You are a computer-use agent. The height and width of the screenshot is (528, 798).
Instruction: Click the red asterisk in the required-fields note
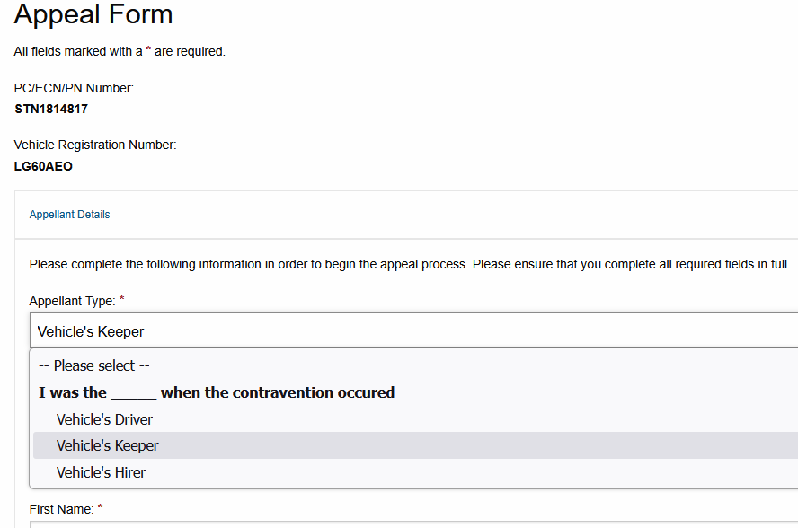148,50
